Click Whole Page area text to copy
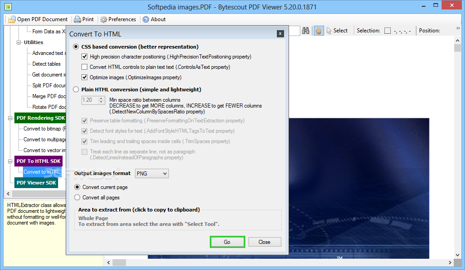The image size is (465, 270). [x=93, y=218]
